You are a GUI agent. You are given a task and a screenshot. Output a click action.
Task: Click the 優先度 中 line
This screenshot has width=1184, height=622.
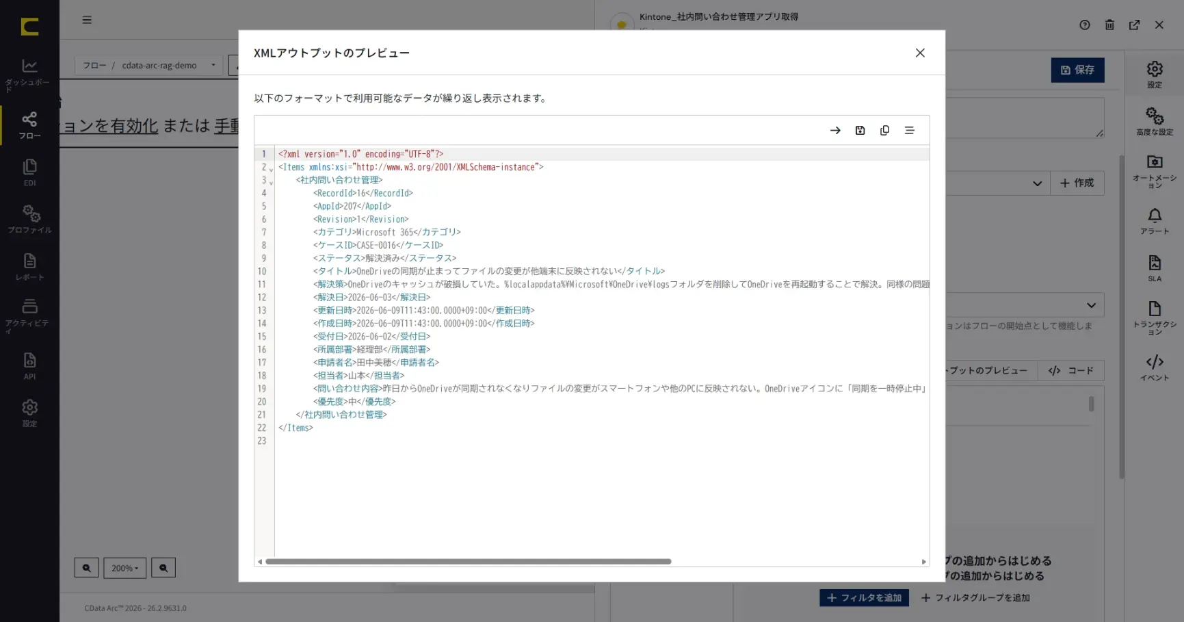click(354, 401)
